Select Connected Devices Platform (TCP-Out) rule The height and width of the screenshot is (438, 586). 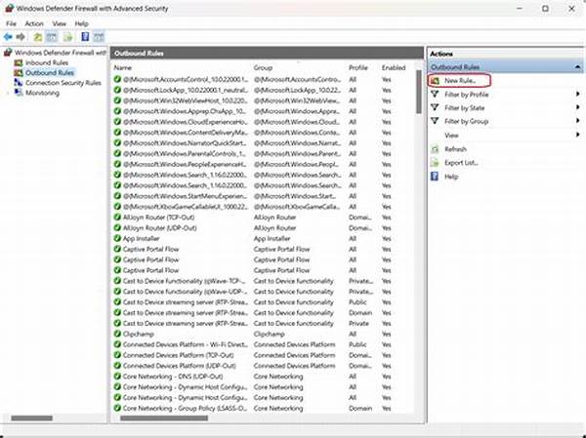[179, 355]
